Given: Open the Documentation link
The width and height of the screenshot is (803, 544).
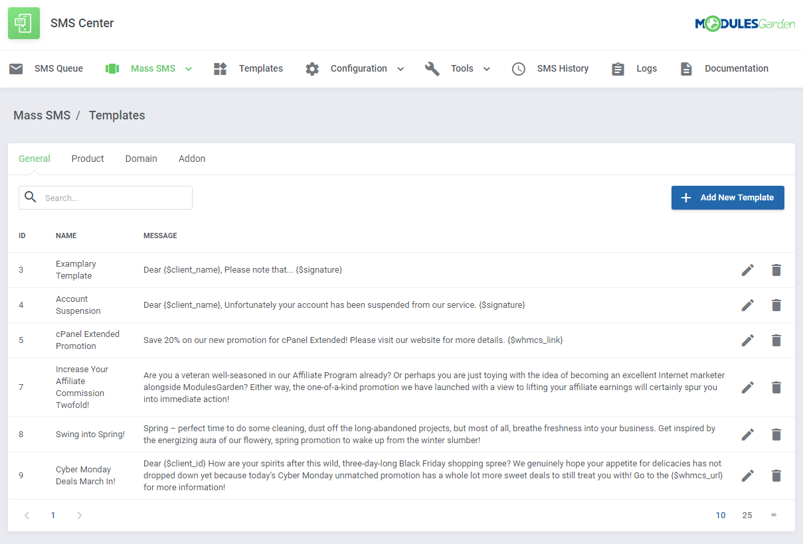Looking at the screenshot, I should tap(736, 68).
